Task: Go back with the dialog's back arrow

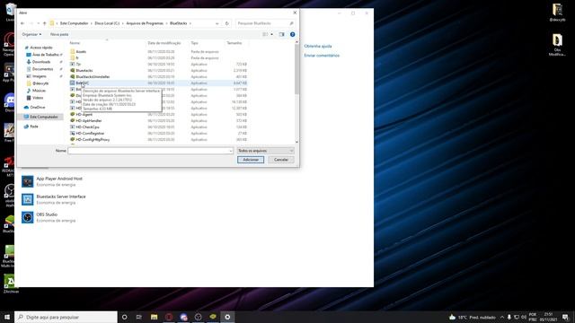Action: point(22,23)
